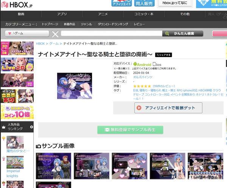Click the Live2D sidebar banner
Image resolution: width=227 pixels, height=188 pixels.
17,64
